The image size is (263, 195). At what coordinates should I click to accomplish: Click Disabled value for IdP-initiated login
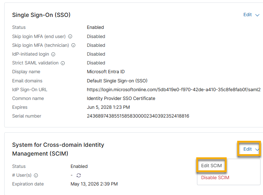coord(96,54)
